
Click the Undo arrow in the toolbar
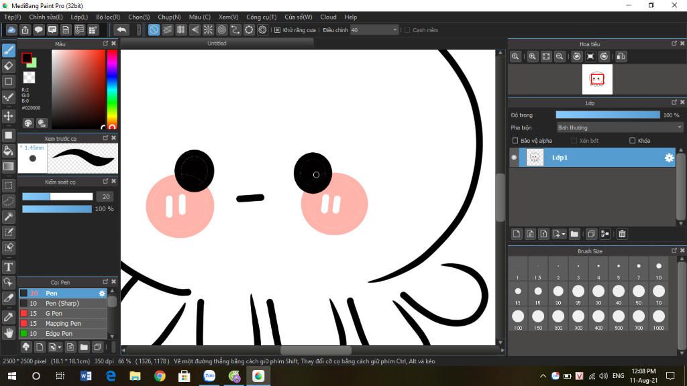click(x=121, y=30)
